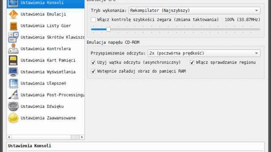Open the memory card Kart Pamięci icon
Screen dimensions: 271x152
click(13, 60)
